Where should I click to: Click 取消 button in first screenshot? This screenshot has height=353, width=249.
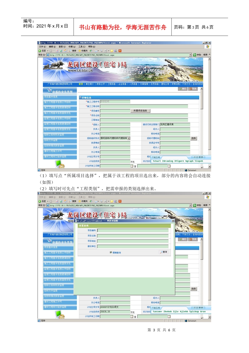[193, 89]
